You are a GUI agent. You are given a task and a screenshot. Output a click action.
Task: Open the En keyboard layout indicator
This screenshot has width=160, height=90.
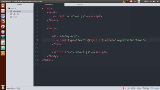139,1
